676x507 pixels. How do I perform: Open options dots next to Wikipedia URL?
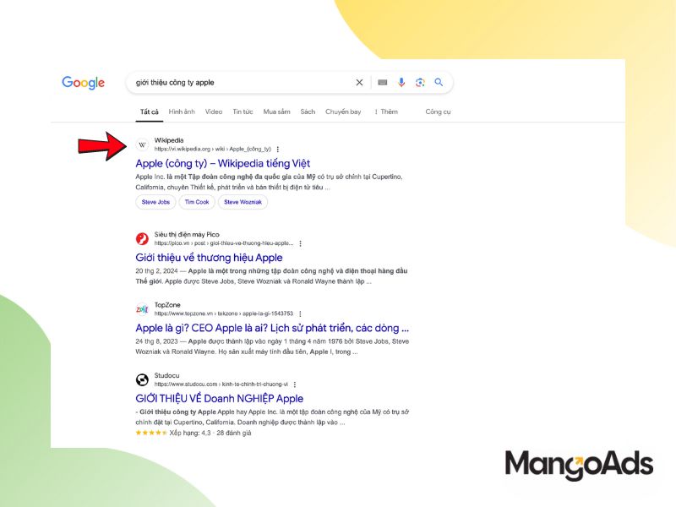click(278, 150)
